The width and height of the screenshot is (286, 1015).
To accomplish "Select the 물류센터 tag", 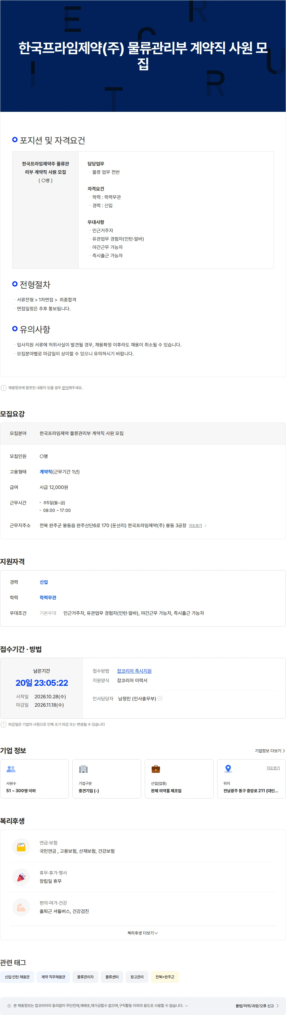I will [x=112, y=977].
